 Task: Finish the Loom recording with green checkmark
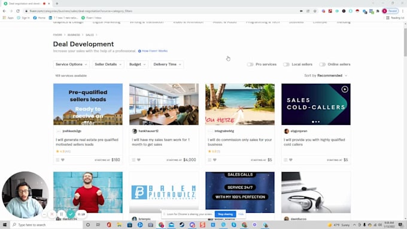pyautogui.click(x=71, y=214)
